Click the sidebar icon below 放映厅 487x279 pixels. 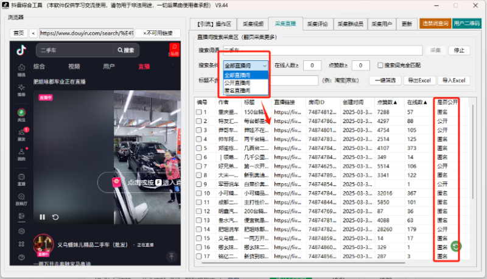pyautogui.click(x=21, y=216)
